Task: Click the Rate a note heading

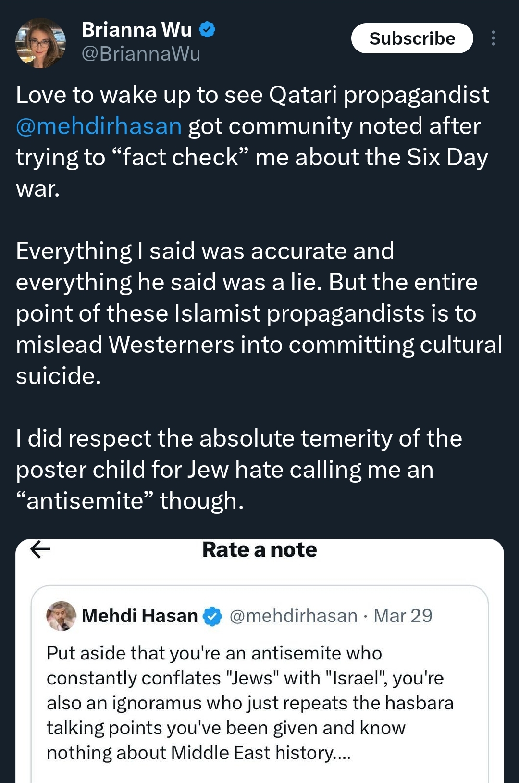Action: tap(259, 550)
